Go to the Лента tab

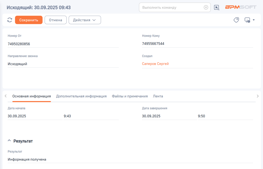(x=158, y=96)
